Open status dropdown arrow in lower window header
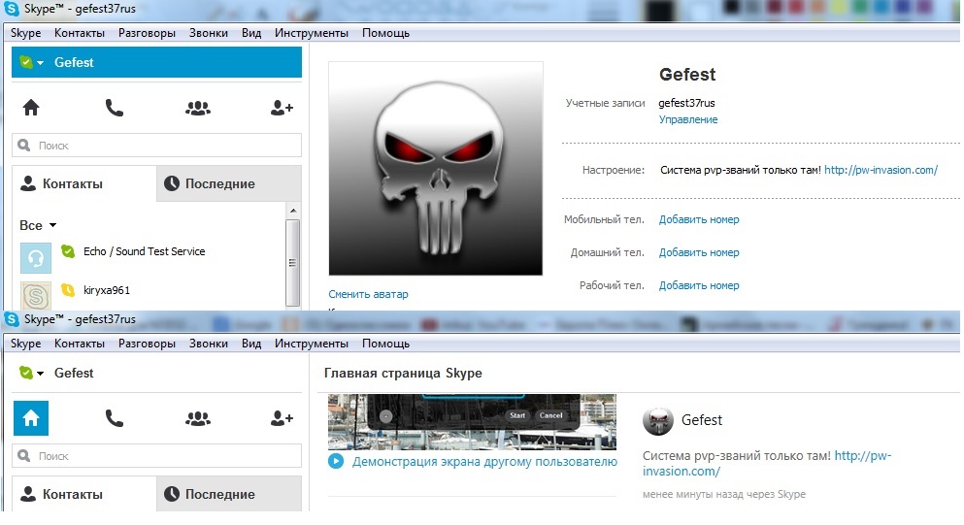 (41, 374)
